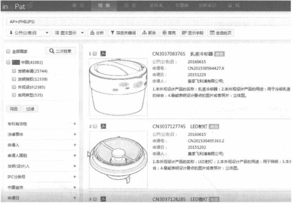Expand the IPC分类号 filter

75,177
